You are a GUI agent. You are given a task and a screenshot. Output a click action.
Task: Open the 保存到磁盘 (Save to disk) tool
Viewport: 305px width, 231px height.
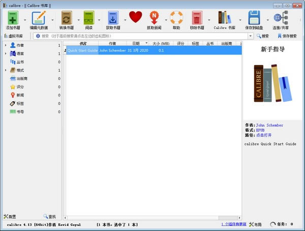tap(254, 18)
